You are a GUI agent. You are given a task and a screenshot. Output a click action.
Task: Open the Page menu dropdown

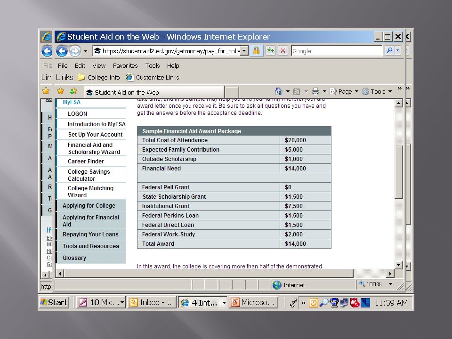(x=344, y=91)
